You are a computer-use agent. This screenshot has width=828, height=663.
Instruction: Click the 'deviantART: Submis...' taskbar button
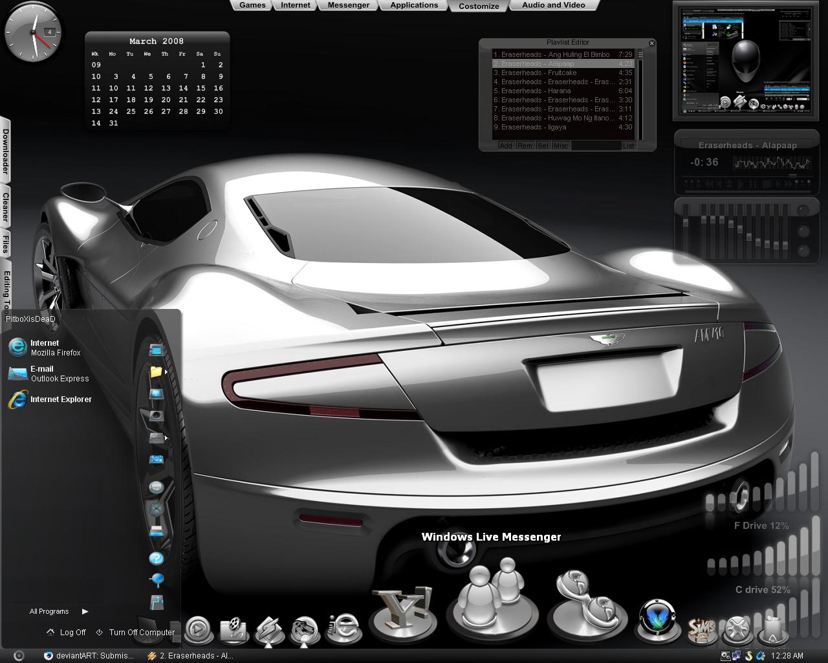pos(89,655)
